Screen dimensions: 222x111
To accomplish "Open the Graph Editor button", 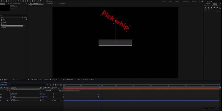I will pos(61,85).
